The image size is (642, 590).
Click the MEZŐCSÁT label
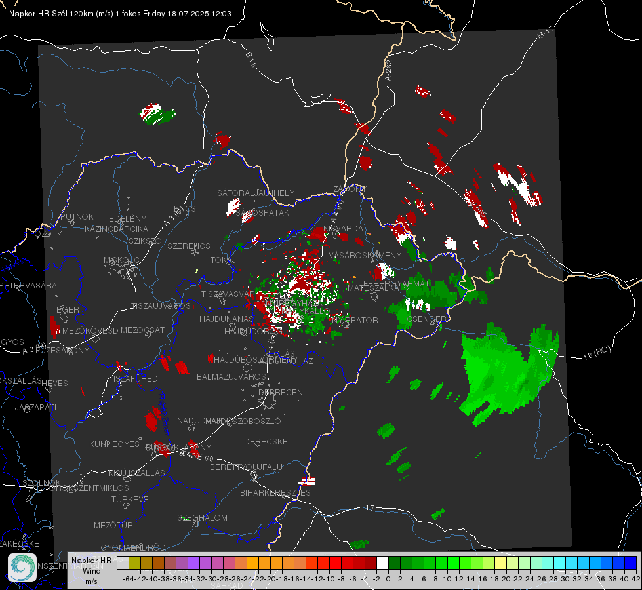click(x=142, y=330)
